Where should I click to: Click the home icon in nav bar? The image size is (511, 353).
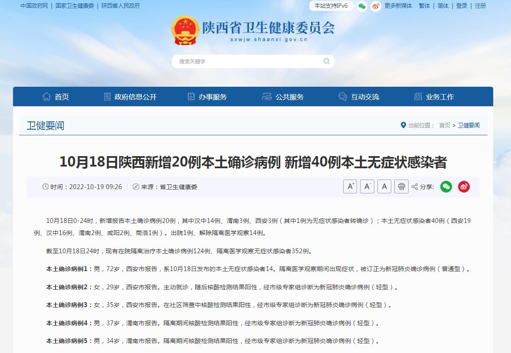coord(46,96)
